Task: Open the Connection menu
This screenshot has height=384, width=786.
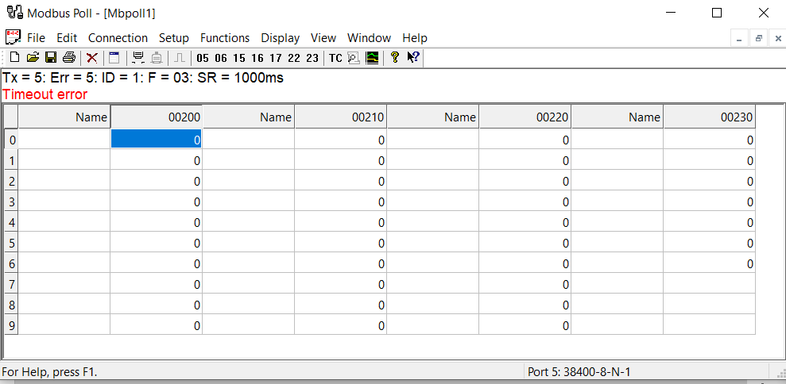Action: [x=118, y=38]
